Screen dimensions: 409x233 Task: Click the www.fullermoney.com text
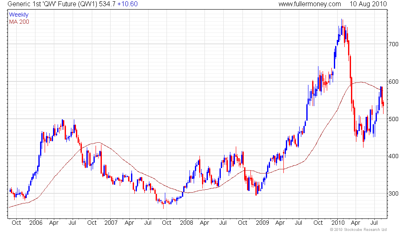click(x=310, y=4)
